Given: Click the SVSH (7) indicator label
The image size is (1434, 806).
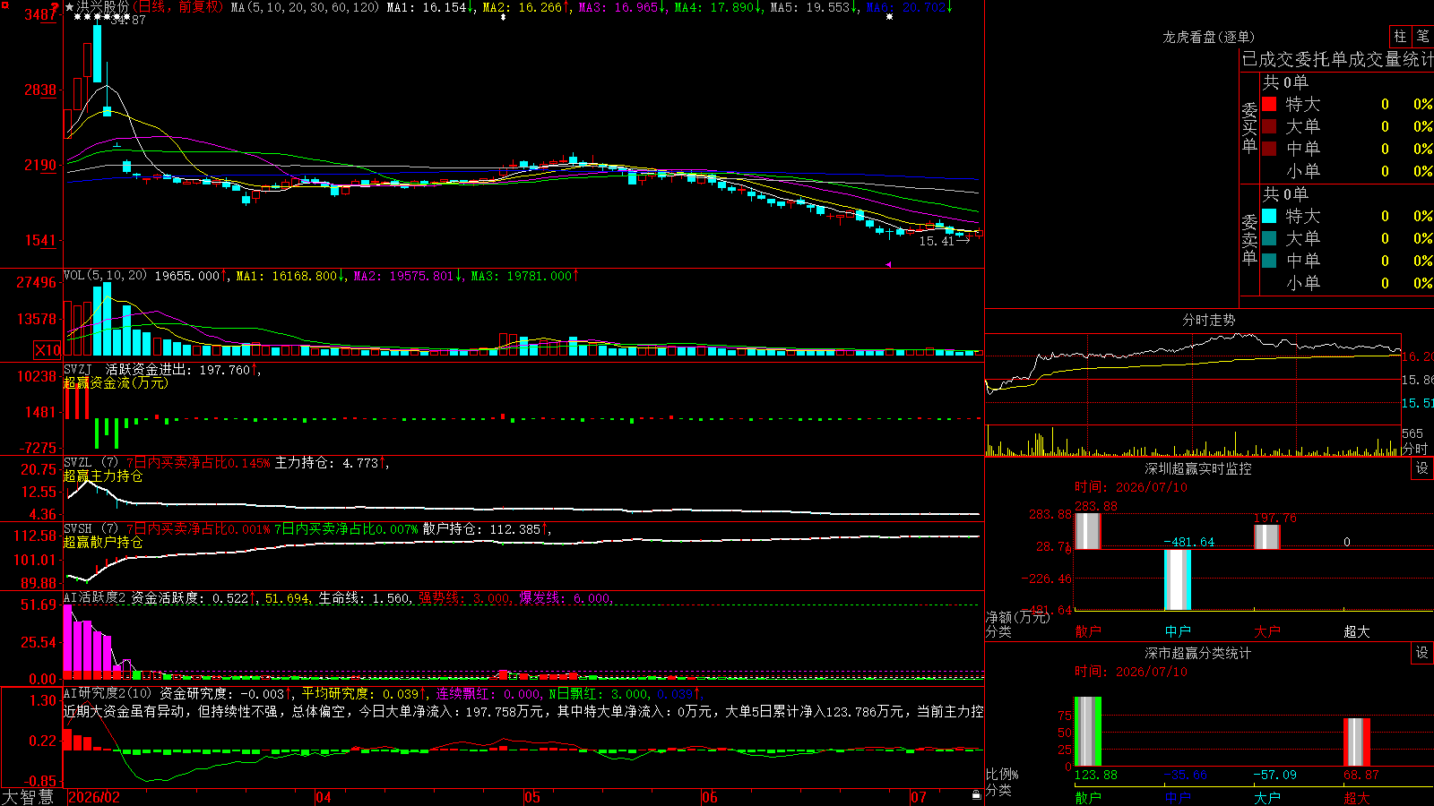Looking at the screenshot, I should pos(91,528).
